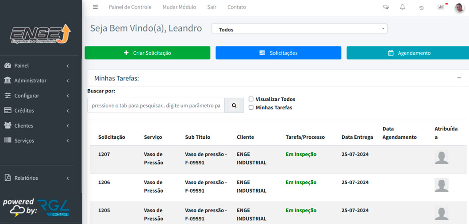Click the hamburger menu icon
This screenshot has width=469, height=224.
(x=95, y=7)
